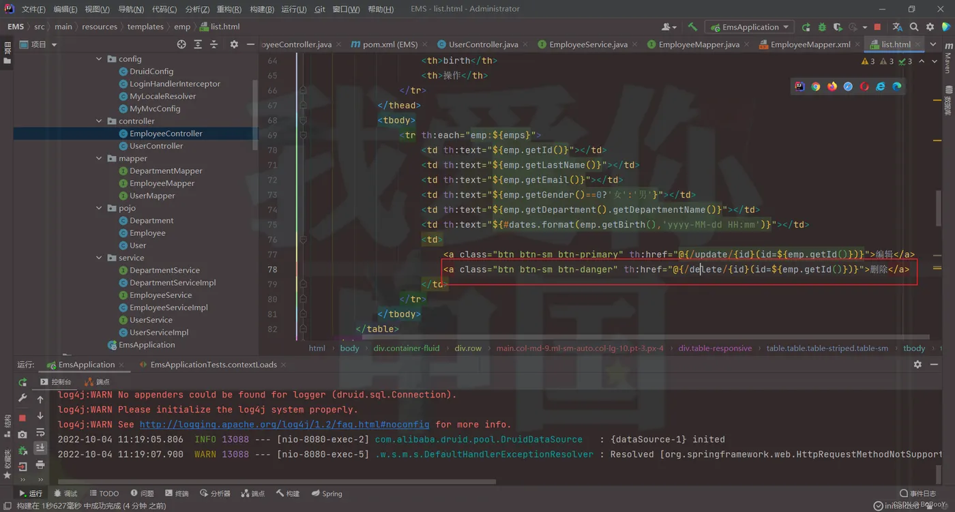Click scroll up arrow in console
This screenshot has width=955, height=512.
40,400
